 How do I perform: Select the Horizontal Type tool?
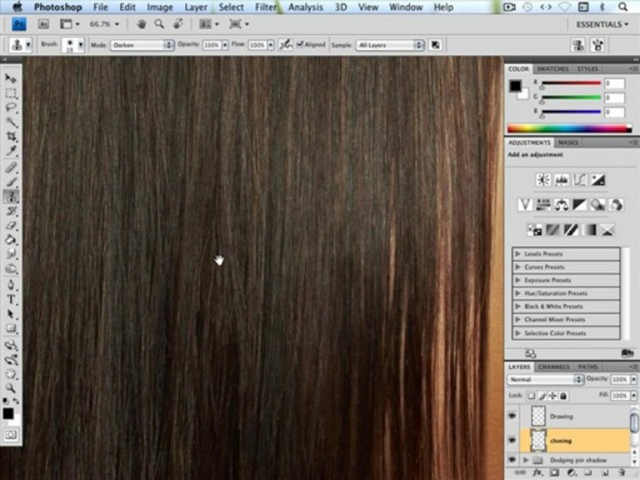coord(11,299)
